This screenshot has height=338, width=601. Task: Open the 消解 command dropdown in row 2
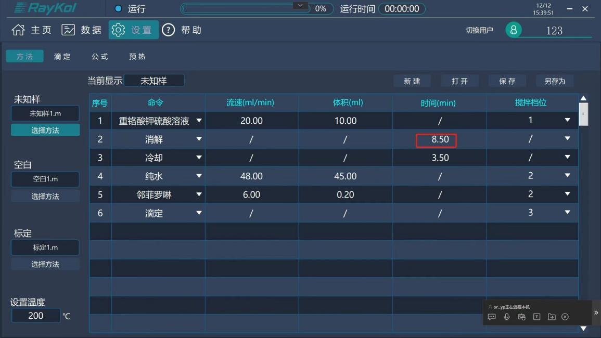(x=199, y=139)
